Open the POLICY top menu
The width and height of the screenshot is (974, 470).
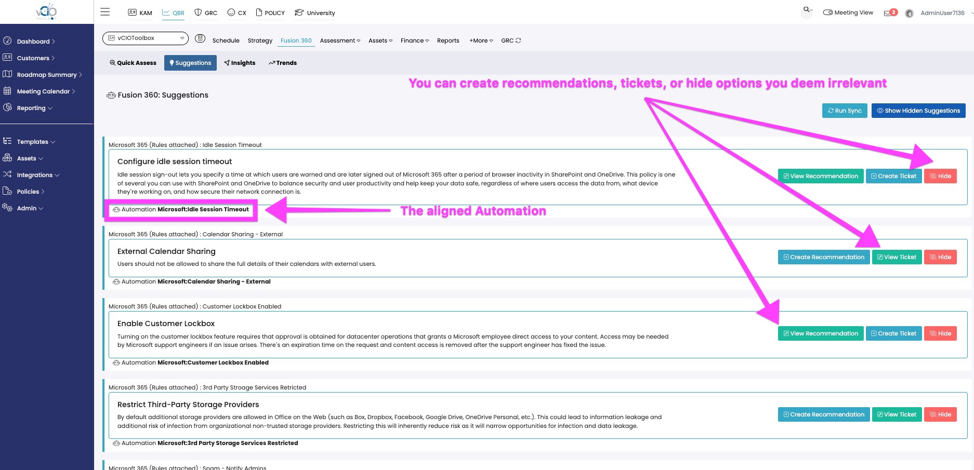tap(270, 12)
